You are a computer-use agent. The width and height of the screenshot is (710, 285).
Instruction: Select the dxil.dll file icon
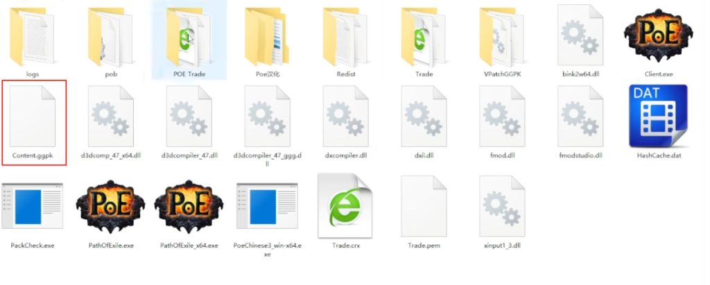point(424,116)
